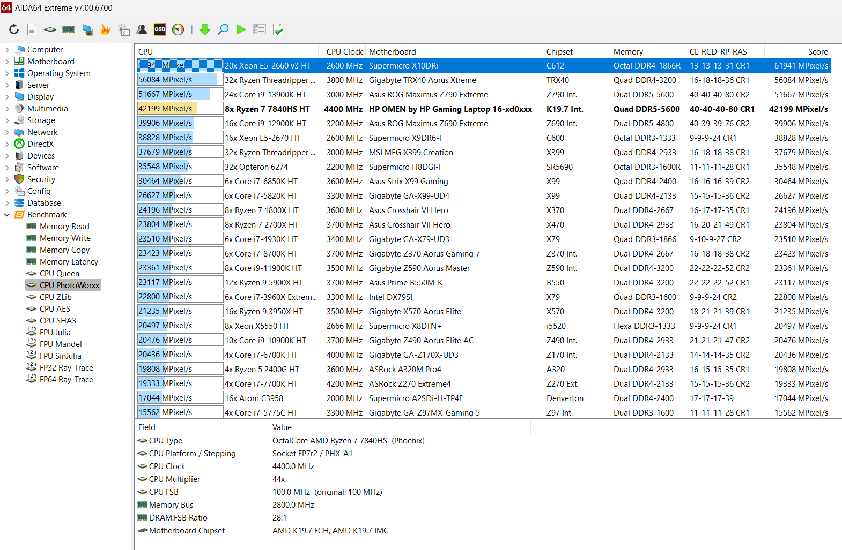Screen dimensions: 842x550
Task: Collapse the Benchmark tree node
Action: (7, 215)
